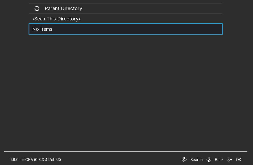The width and height of the screenshot is (253, 165).
Task: Click the mGBA core commit hash 417eb53
Action: point(53,160)
